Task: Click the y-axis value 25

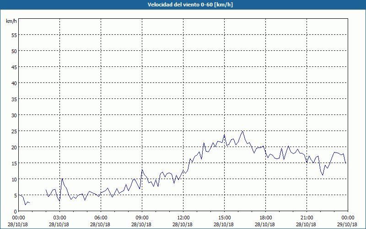Action: [x=14, y=131]
